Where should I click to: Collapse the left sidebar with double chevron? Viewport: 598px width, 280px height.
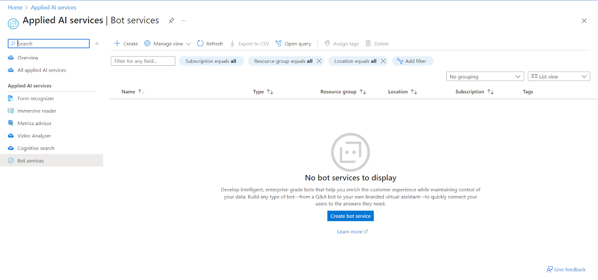97,44
